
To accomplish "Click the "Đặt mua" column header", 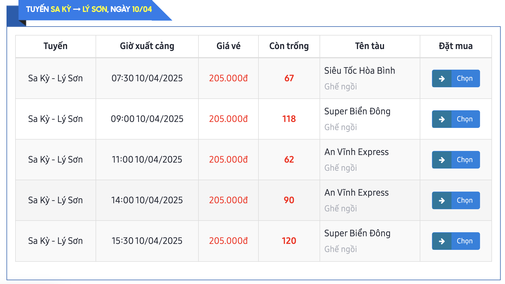I will coord(456,46).
